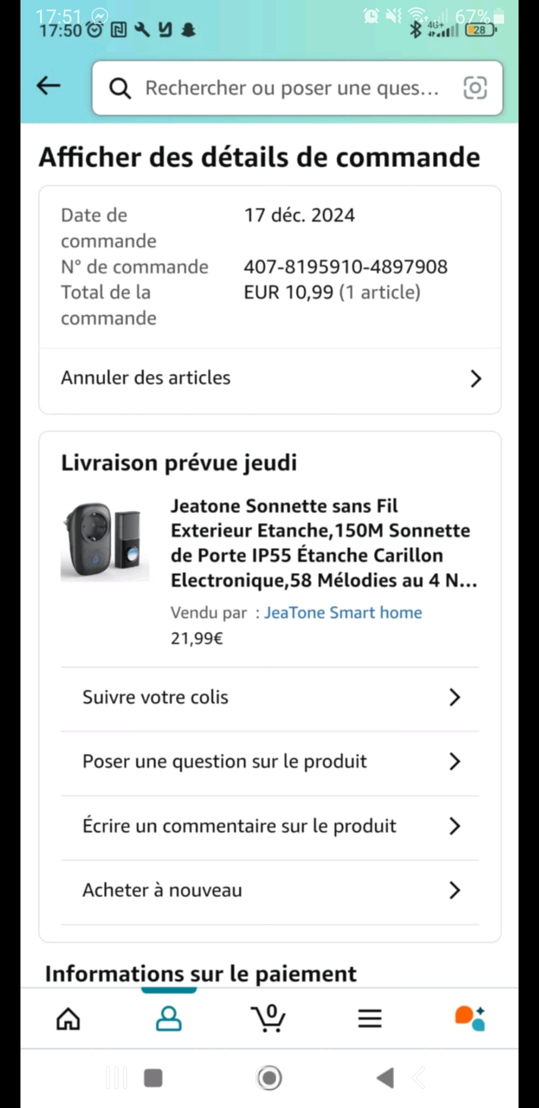Open the shopping cart icon
Image resolution: width=539 pixels, height=1108 pixels.
pyautogui.click(x=269, y=1018)
